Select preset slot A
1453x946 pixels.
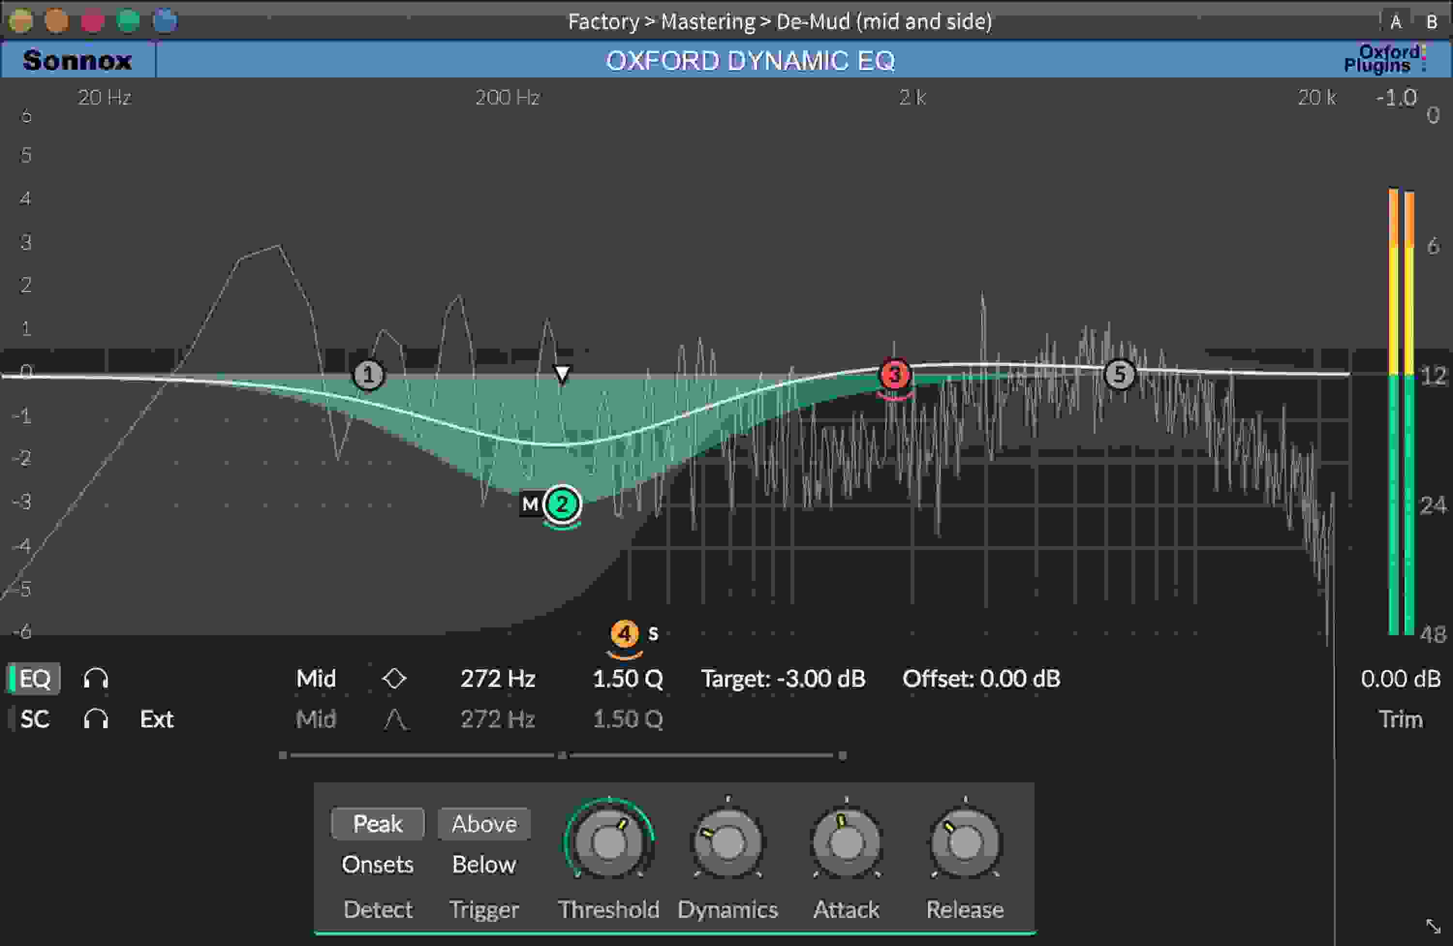click(x=1396, y=22)
